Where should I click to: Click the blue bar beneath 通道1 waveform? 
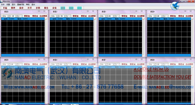pyautogui.click(x=23, y=55)
